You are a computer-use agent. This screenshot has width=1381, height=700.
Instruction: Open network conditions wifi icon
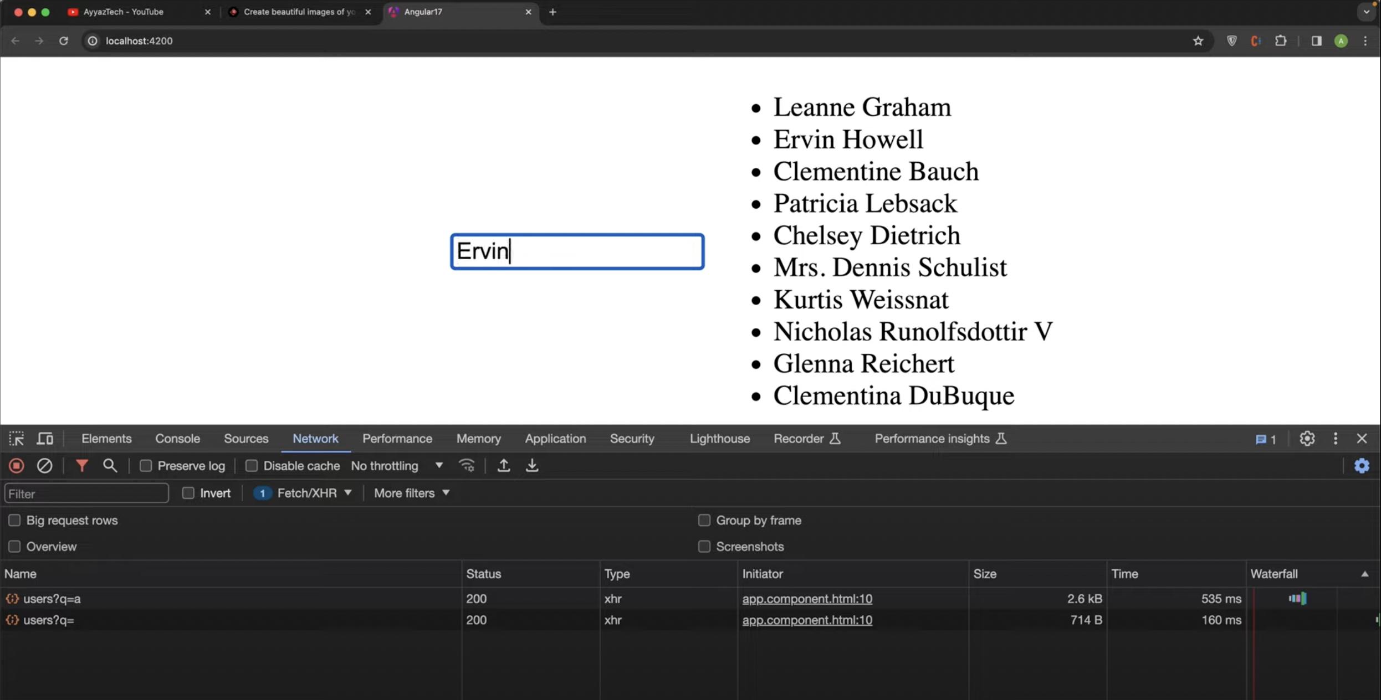coord(467,466)
